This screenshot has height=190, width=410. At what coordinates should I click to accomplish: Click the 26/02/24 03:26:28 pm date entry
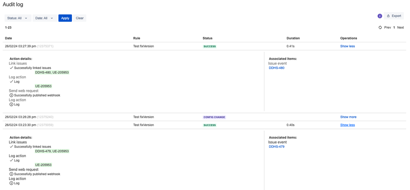pyautogui.click(x=29, y=117)
